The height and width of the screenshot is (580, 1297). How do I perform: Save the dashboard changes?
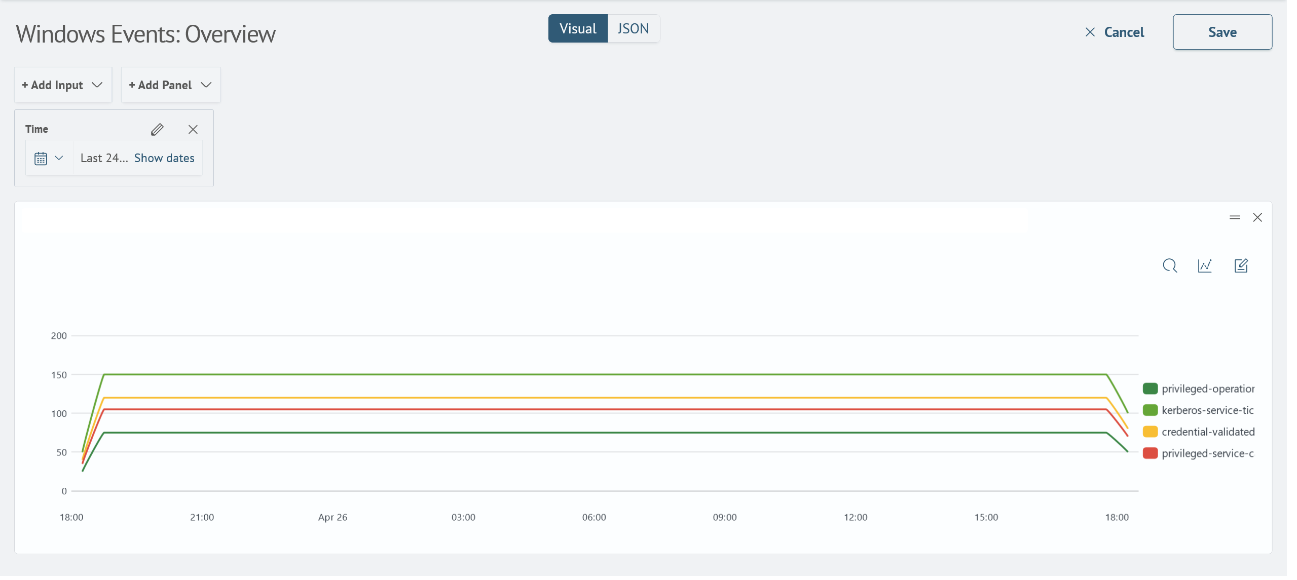pos(1222,32)
